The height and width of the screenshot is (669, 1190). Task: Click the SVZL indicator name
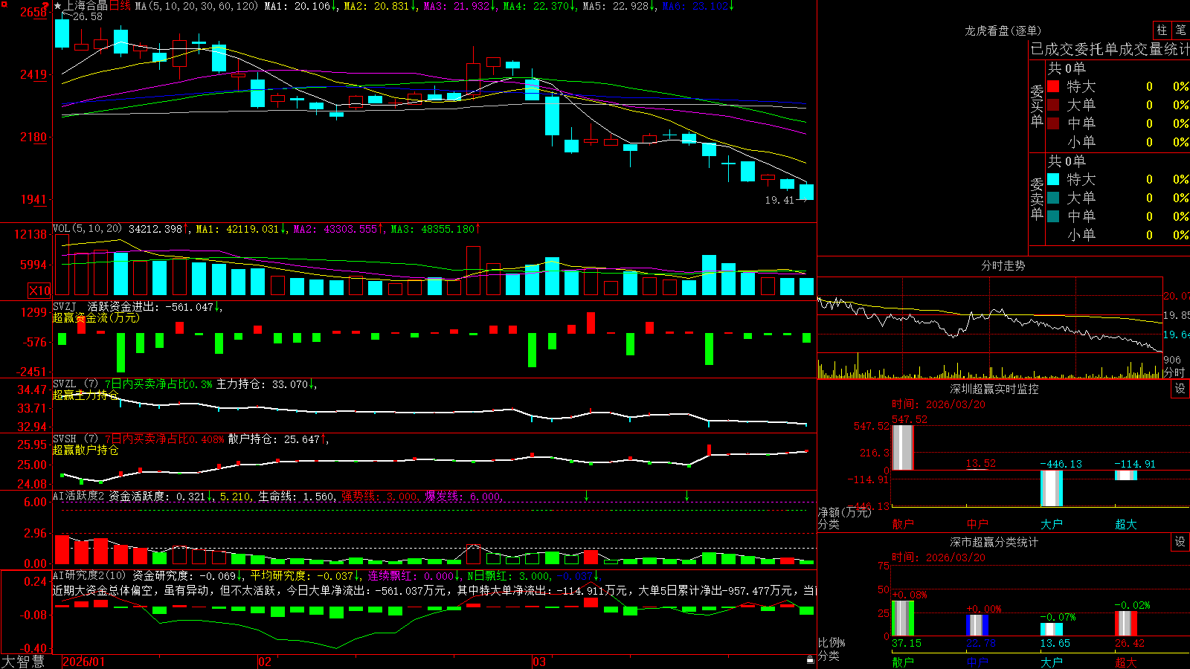(x=64, y=384)
